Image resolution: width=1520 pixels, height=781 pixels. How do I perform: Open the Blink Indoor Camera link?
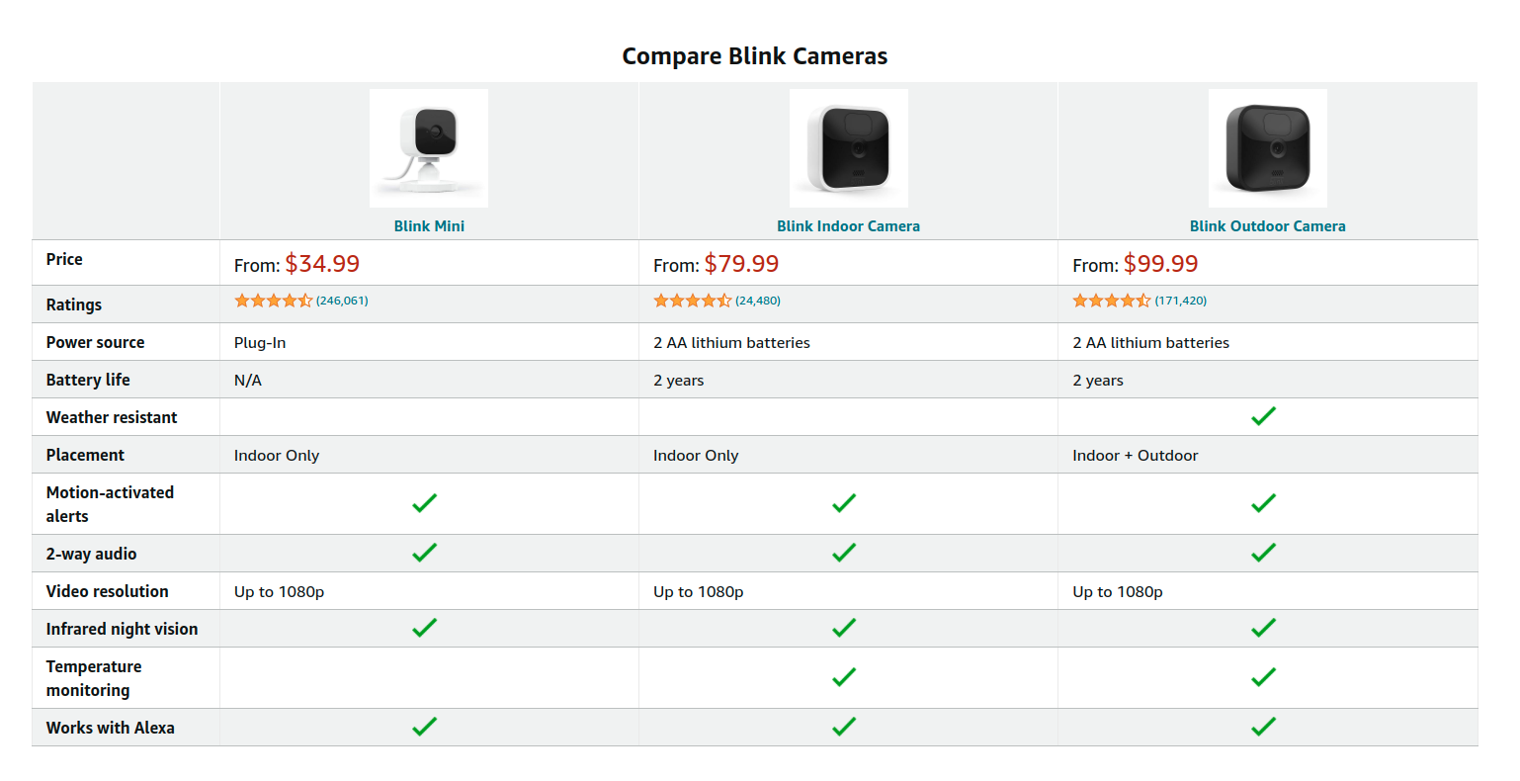pyautogui.click(x=848, y=226)
